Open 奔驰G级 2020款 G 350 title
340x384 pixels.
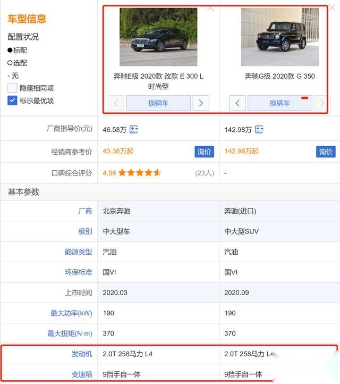[x=280, y=76]
